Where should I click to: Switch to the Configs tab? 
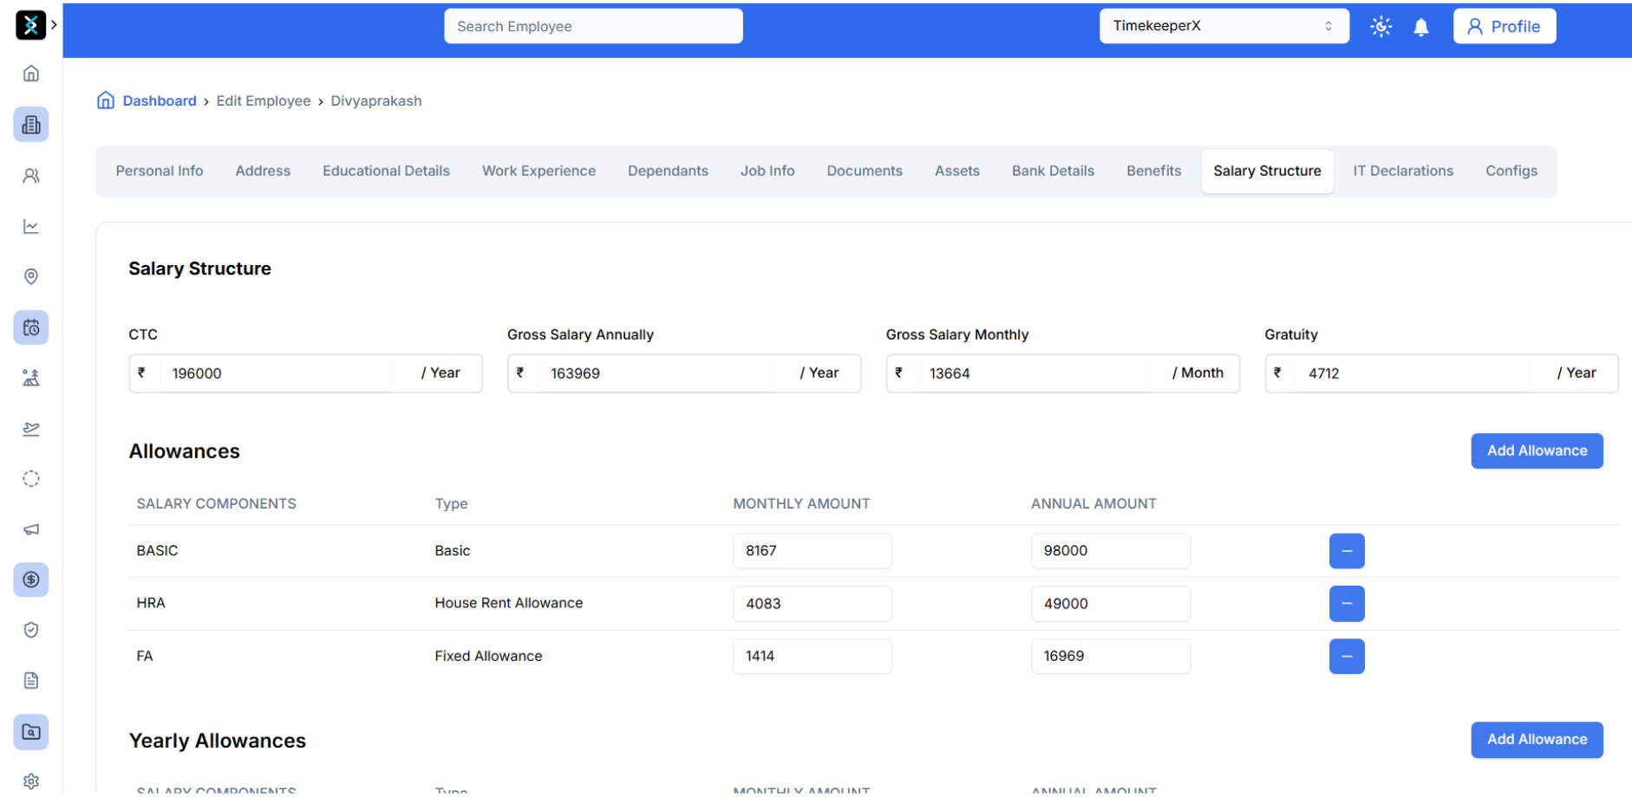coord(1511,171)
